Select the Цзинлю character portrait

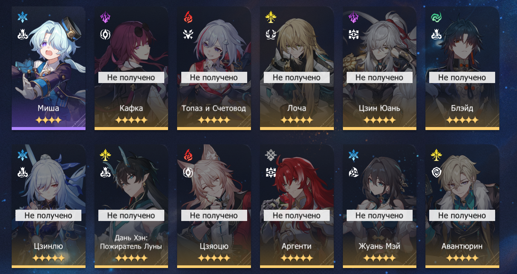pyautogui.click(x=49, y=206)
